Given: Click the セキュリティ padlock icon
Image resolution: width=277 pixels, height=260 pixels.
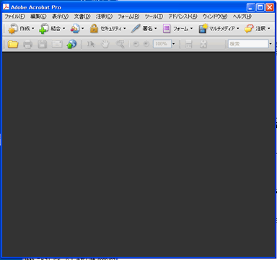Looking at the screenshot, I should (94, 28).
